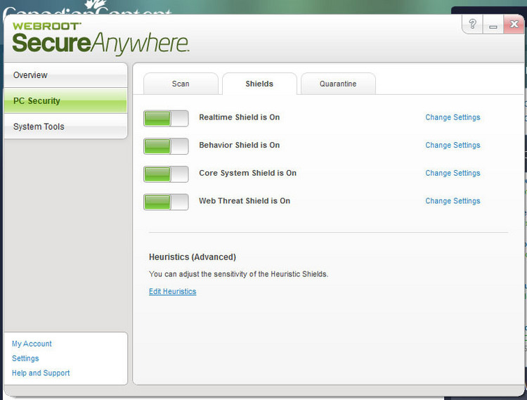Open the Quarantine tab
This screenshot has height=400, width=527.
[338, 84]
